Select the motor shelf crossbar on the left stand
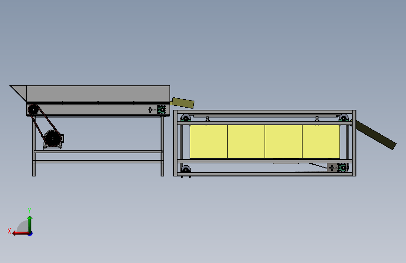Screen dimensions: 406x263 98,151
